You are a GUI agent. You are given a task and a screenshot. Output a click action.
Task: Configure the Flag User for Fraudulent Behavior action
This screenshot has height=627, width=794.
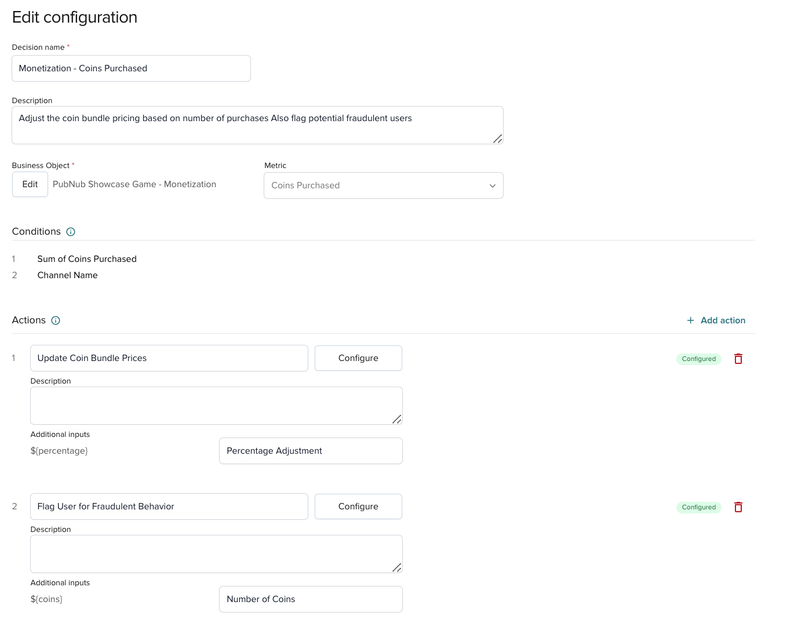click(358, 506)
